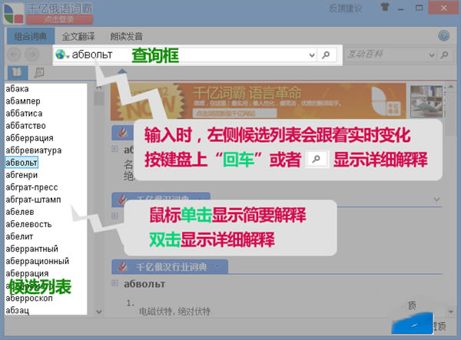Select абака in the candidate list
The image size is (461, 340).
click(17, 89)
